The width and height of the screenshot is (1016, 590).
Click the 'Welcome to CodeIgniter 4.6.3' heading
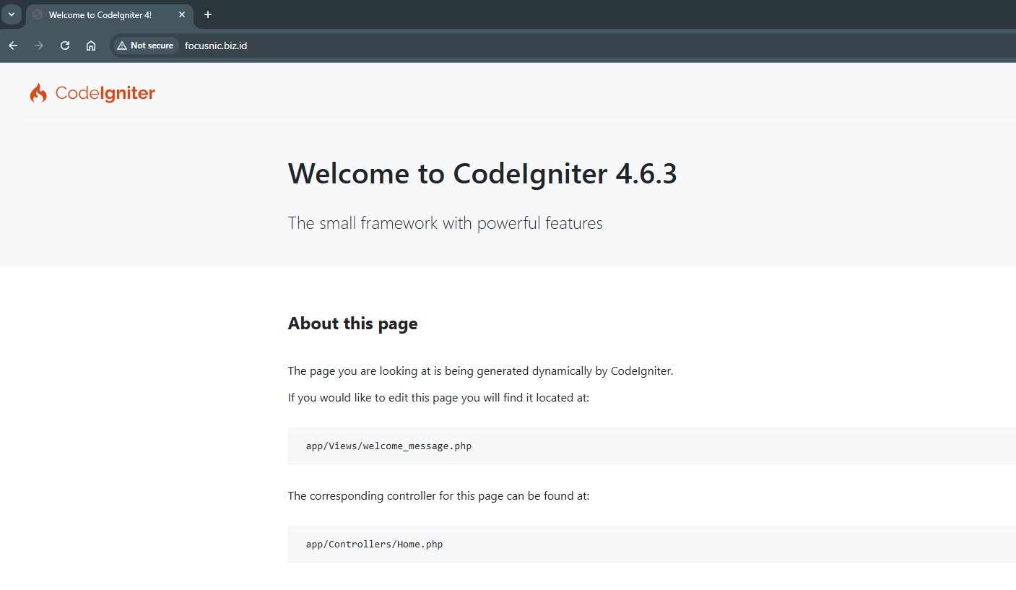click(482, 174)
